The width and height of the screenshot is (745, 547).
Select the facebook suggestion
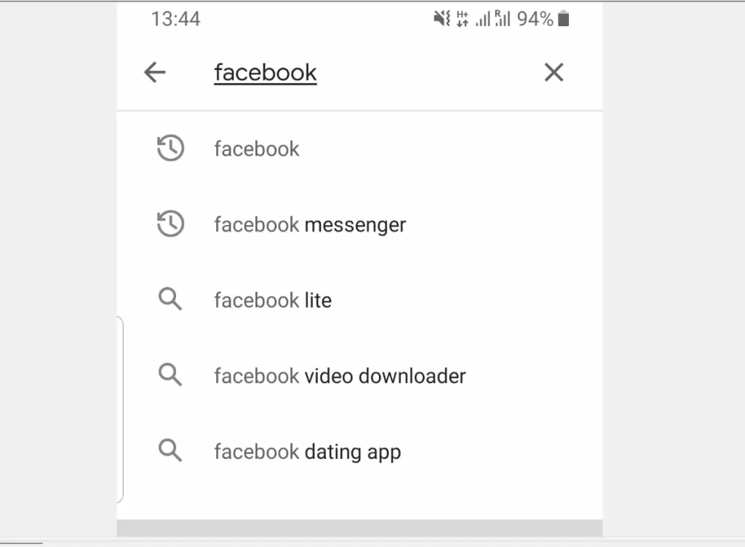pyautogui.click(x=256, y=149)
